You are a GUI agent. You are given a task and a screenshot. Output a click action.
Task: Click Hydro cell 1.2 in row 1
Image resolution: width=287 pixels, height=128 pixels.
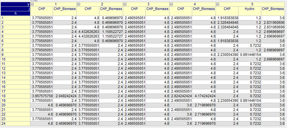(x=250, y=18)
